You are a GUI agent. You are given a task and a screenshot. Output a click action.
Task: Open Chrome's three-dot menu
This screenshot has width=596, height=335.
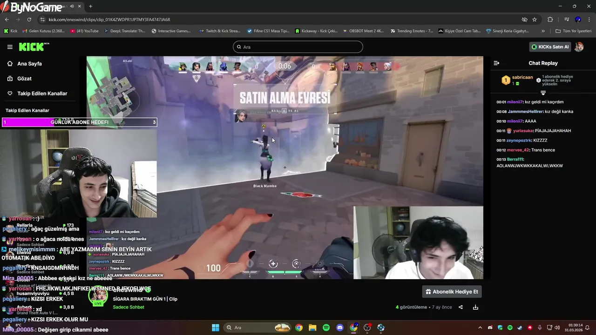coord(589,20)
